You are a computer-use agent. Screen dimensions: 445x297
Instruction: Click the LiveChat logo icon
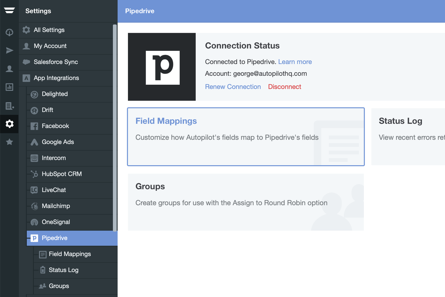pyautogui.click(x=34, y=190)
